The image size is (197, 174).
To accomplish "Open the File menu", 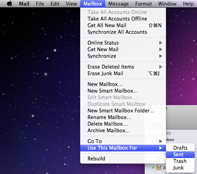I will (x=40, y=4).
